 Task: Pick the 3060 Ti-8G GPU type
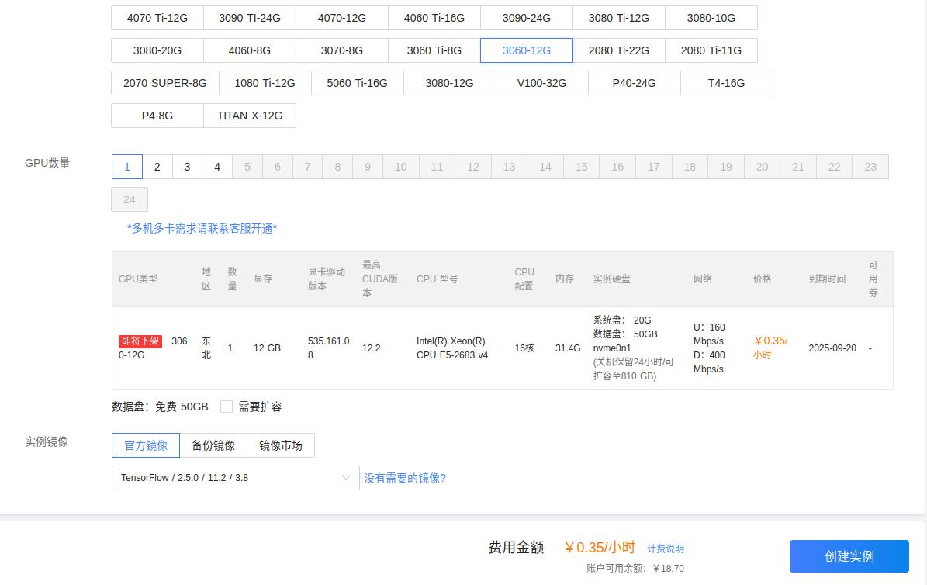[434, 50]
